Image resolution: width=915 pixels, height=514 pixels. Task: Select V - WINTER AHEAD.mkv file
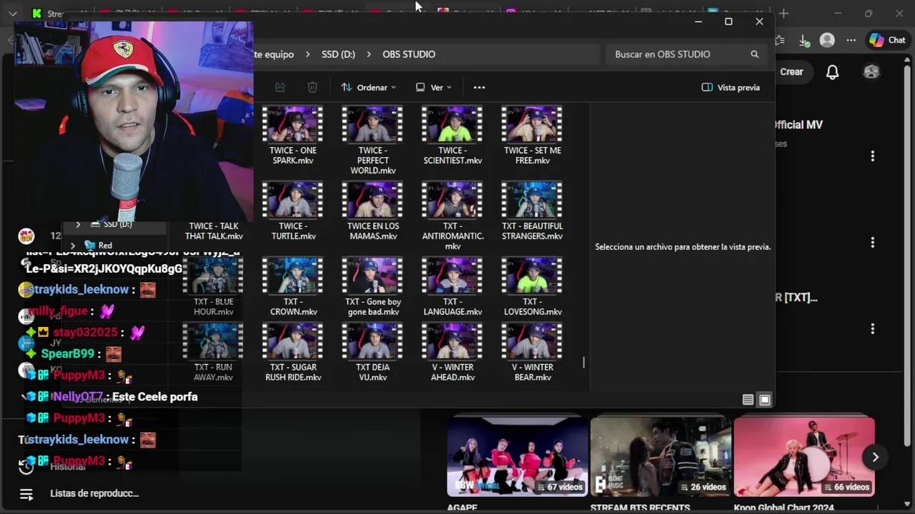coord(452,353)
